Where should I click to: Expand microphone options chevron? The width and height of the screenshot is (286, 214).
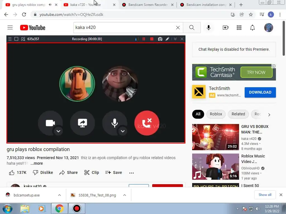click(x=123, y=131)
